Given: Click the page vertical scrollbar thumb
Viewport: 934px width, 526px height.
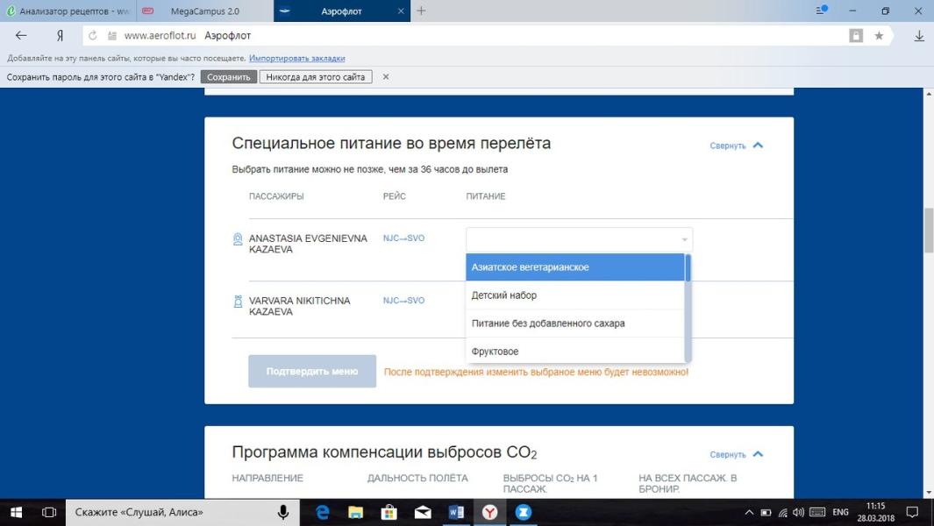Looking at the screenshot, I should (x=929, y=231).
